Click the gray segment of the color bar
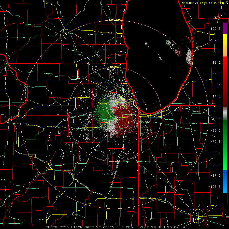 tap(225, 113)
